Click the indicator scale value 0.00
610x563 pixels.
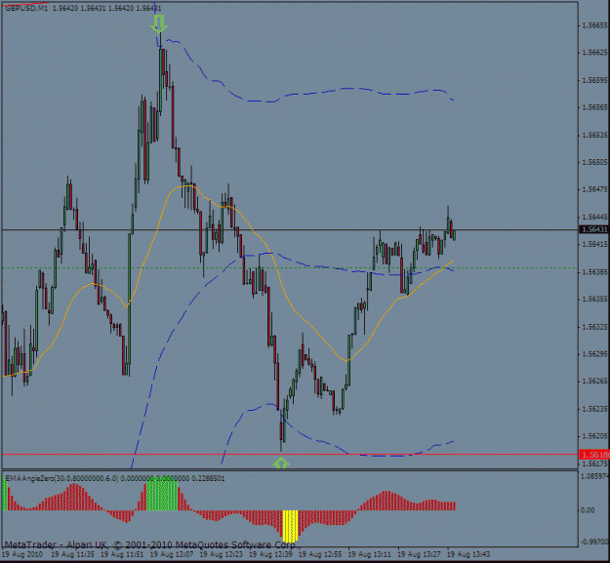(588, 510)
